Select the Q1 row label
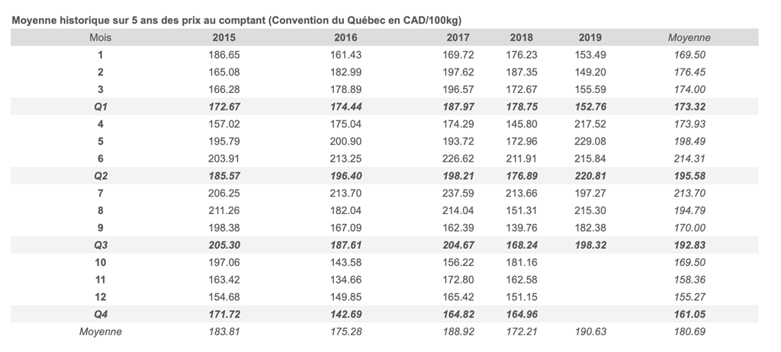This screenshot has width=781, height=352. coord(100,107)
